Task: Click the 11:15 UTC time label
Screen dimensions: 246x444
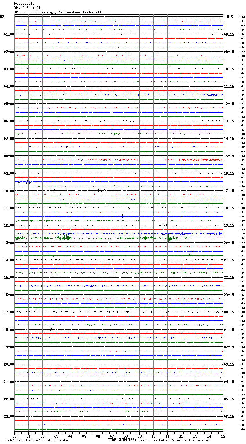Action: (229, 87)
